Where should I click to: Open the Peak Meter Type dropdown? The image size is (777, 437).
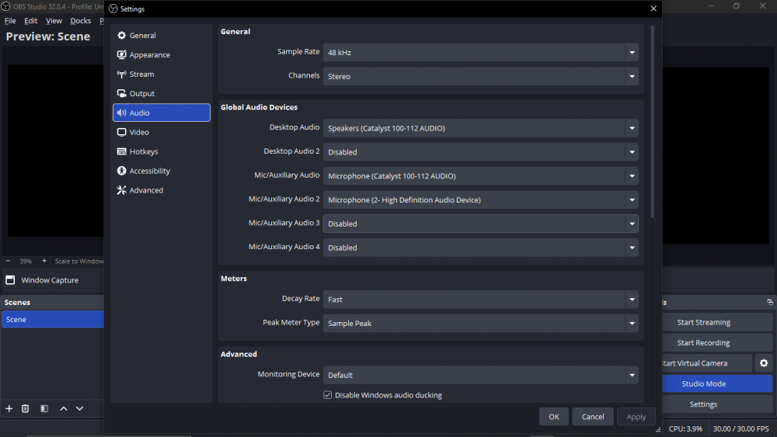tap(480, 323)
